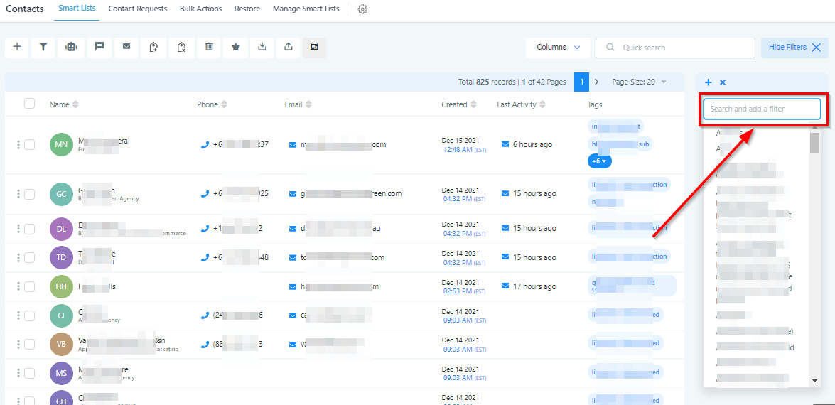
Task: Open the Columns dropdown
Action: point(558,48)
